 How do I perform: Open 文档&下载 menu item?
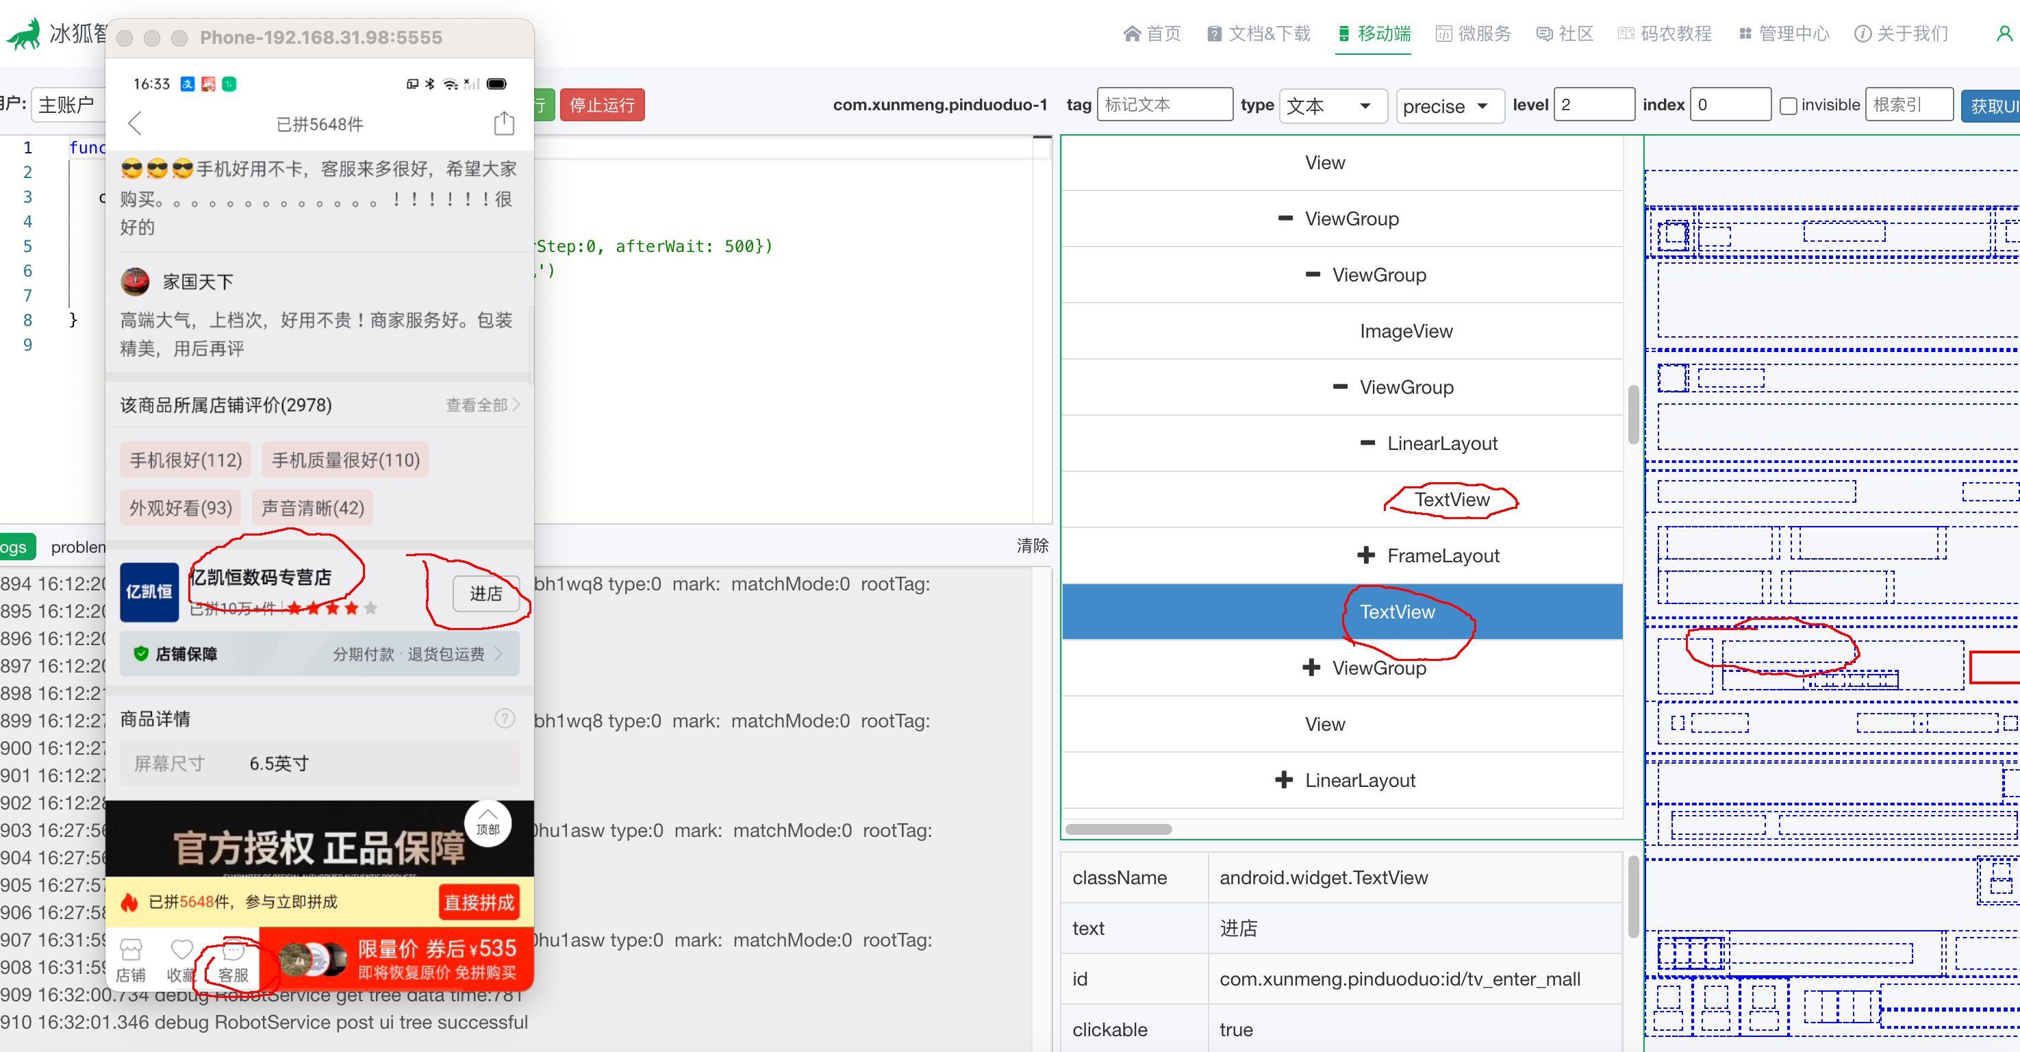(1259, 34)
